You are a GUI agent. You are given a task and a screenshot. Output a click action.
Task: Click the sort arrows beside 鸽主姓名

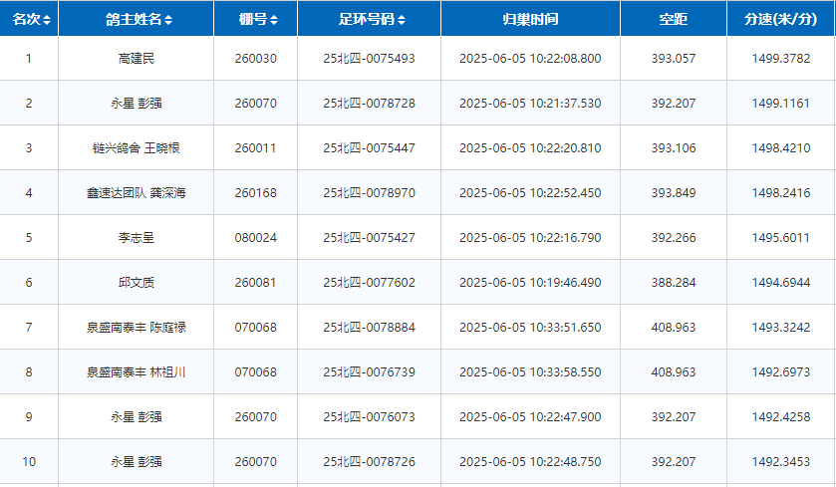(168, 20)
